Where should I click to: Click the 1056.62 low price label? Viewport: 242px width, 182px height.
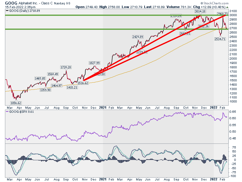click(x=16, y=103)
